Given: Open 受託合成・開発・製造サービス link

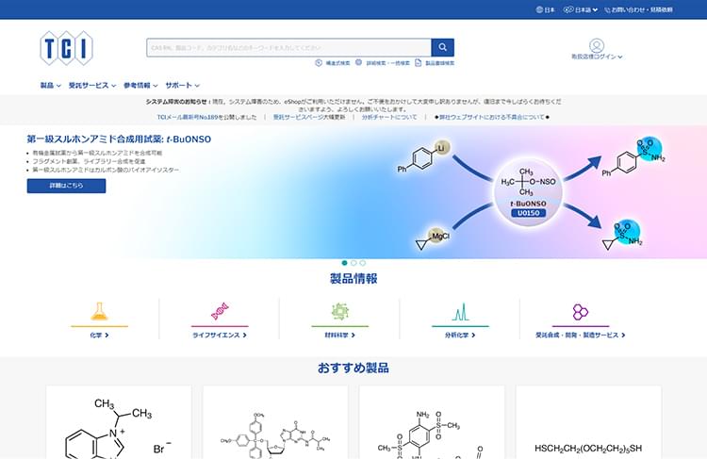Looking at the screenshot, I should click(x=581, y=335).
